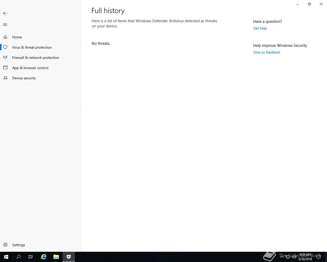Image resolution: width=327 pixels, height=262 pixels.
Task: Click the 'Full history' heading
Action: [x=108, y=10]
